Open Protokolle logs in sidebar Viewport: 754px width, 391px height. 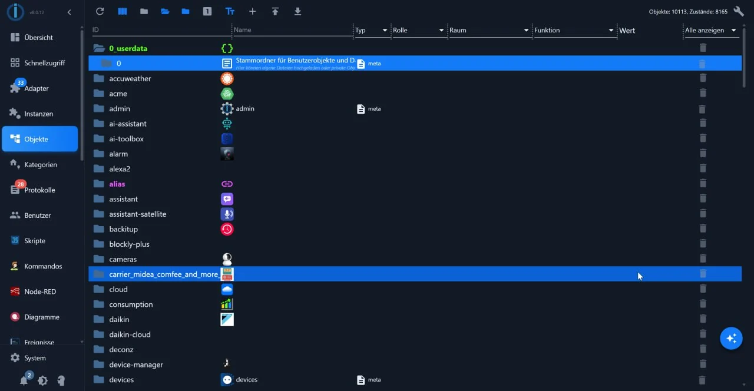[x=40, y=190]
